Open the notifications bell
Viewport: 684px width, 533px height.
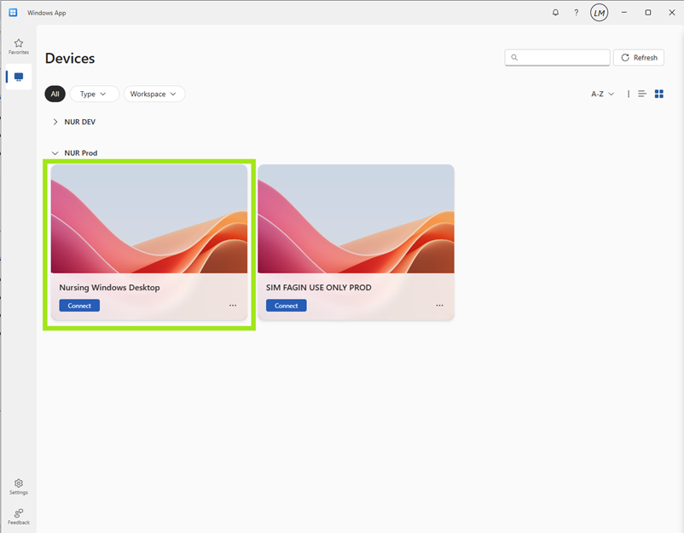[556, 13]
